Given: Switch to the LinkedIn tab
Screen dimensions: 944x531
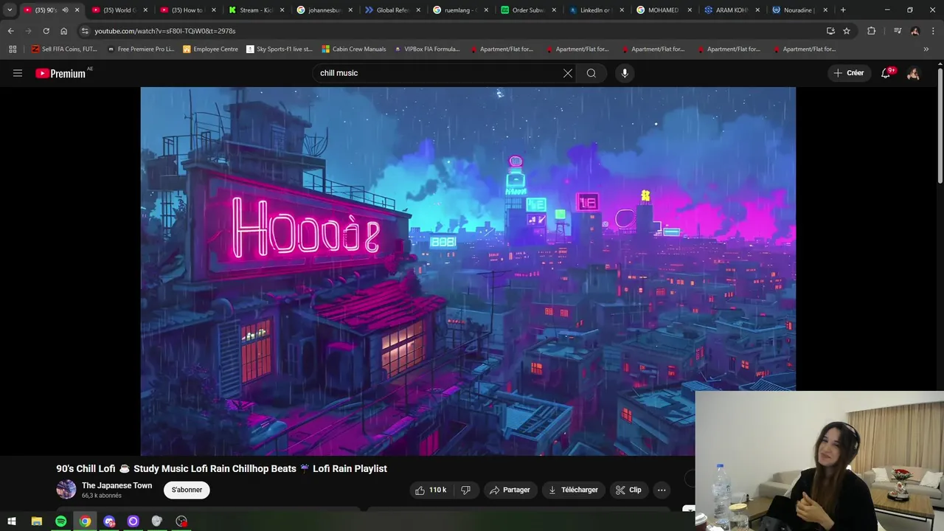Looking at the screenshot, I should (x=596, y=10).
